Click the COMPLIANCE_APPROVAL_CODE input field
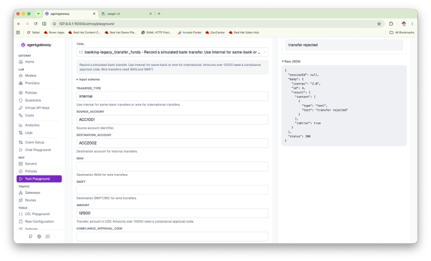 [x=173, y=236]
